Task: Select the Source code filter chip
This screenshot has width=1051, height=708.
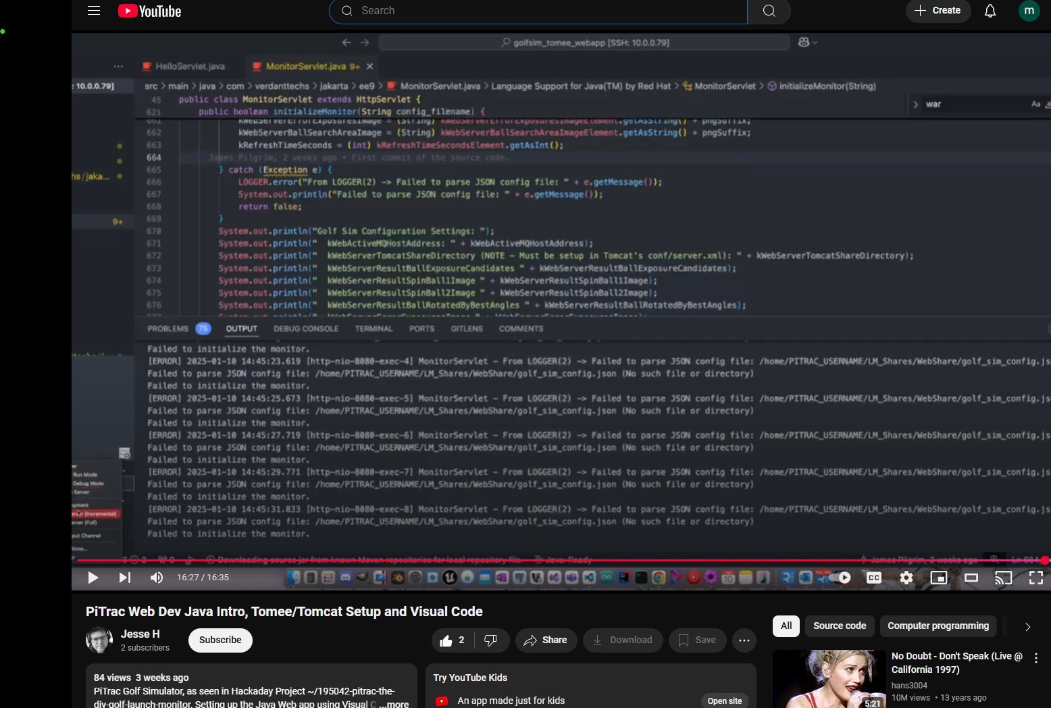Action: click(839, 626)
